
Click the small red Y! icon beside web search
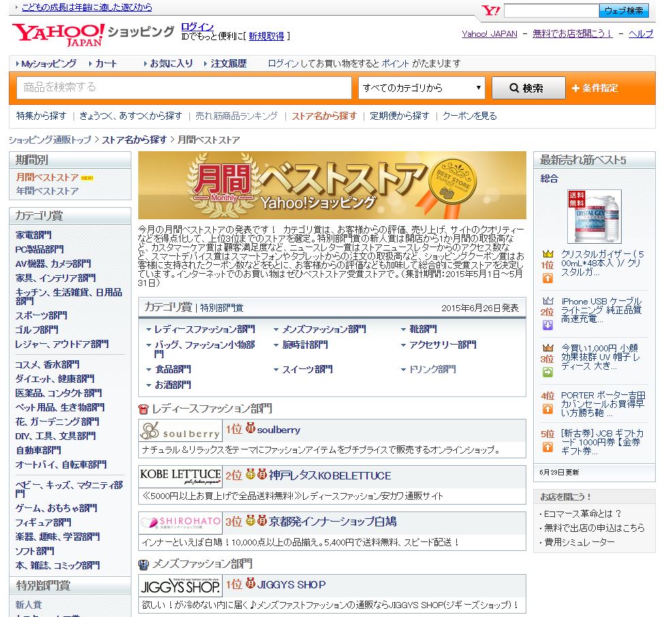pos(491,11)
